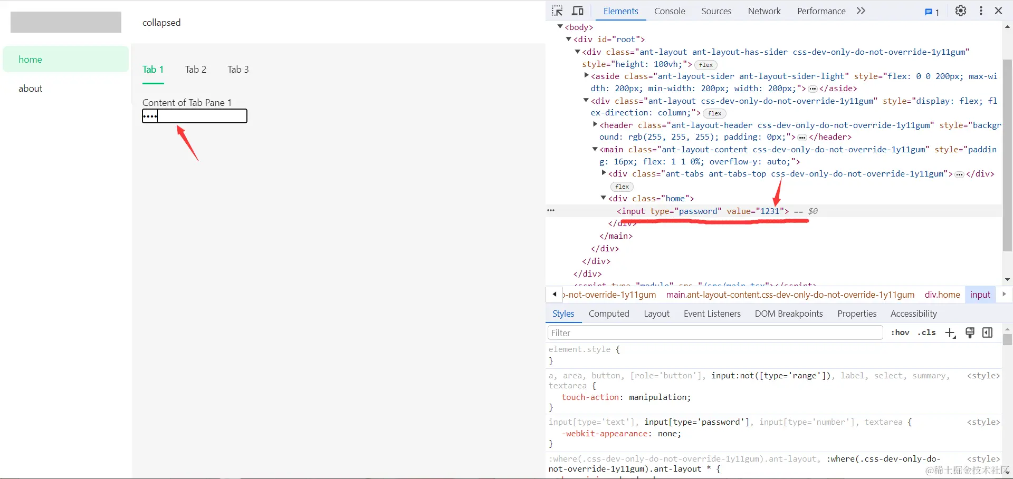Click the password input field
1013x479 pixels.
coord(195,116)
